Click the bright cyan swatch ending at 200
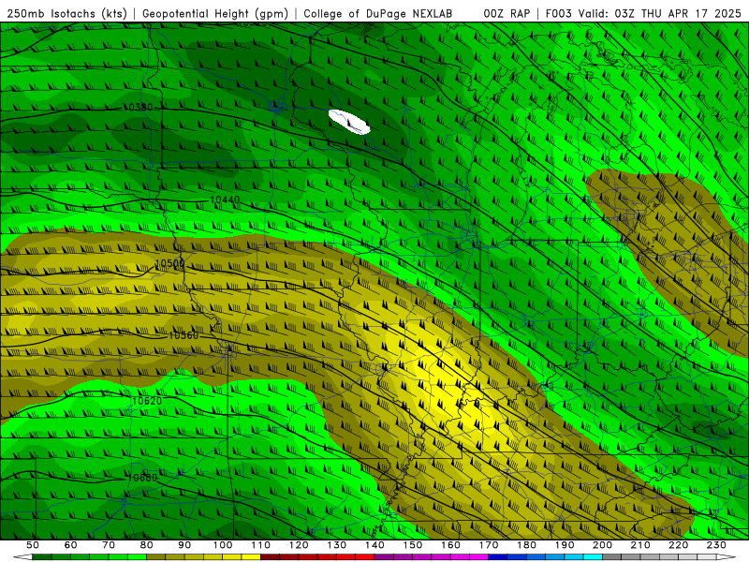749x562 pixels. (593, 557)
